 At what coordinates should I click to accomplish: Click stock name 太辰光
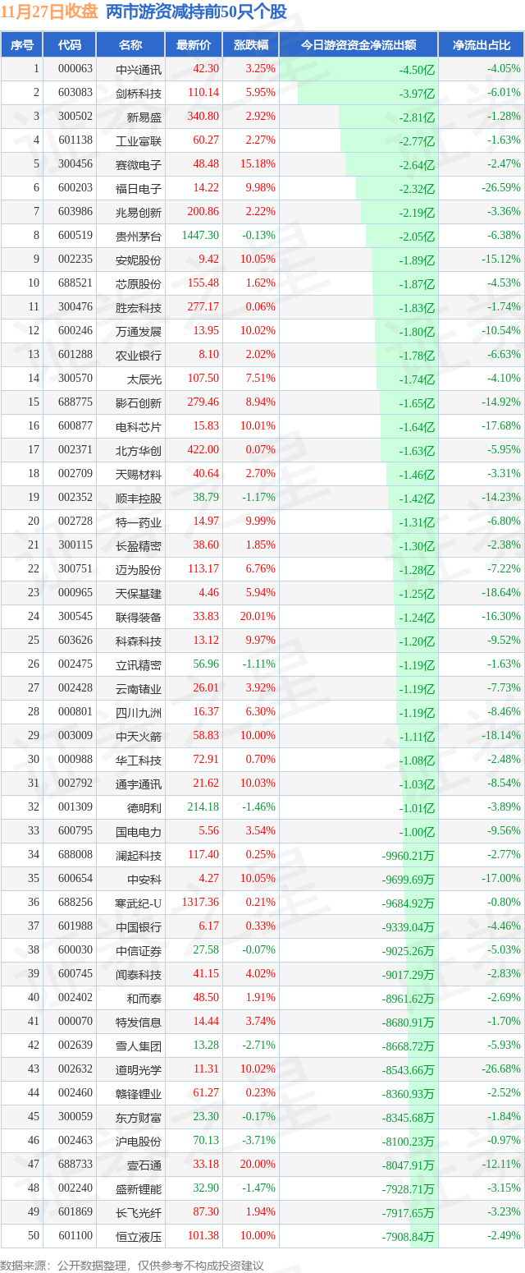point(144,379)
